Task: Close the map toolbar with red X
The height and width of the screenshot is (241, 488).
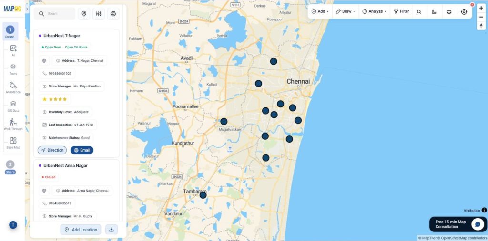Action: pyautogui.click(x=472, y=5)
